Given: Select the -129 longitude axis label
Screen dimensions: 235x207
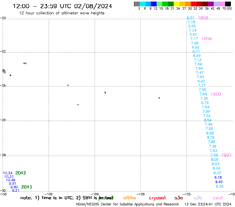Looking at the screenshot, I should [95, 194].
